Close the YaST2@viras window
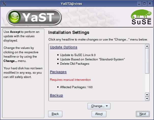This screenshot has height=120, width=154. point(150,4)
